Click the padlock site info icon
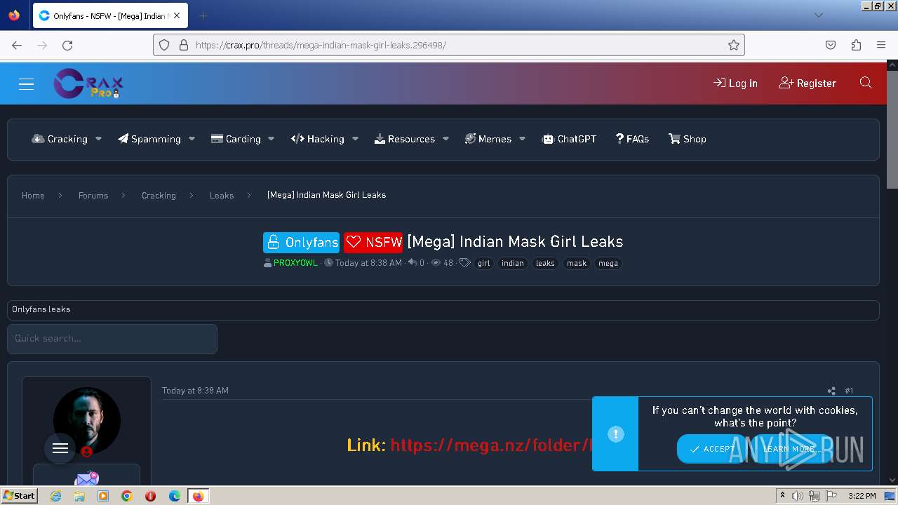The width and height of the screenshot is (898, 505). tap(184, 45)
